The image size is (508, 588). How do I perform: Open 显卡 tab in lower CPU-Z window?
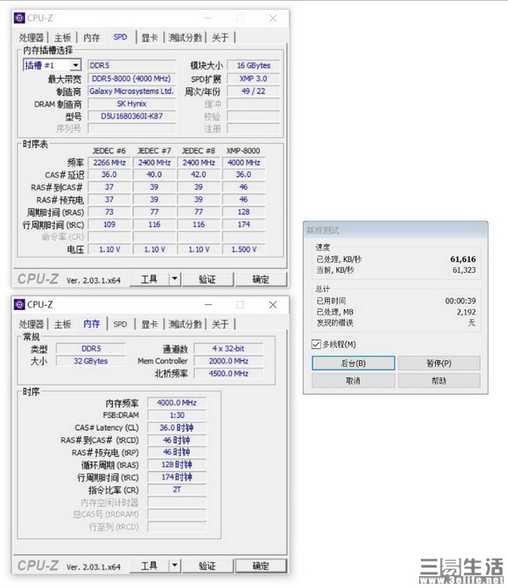click(149, 324)
